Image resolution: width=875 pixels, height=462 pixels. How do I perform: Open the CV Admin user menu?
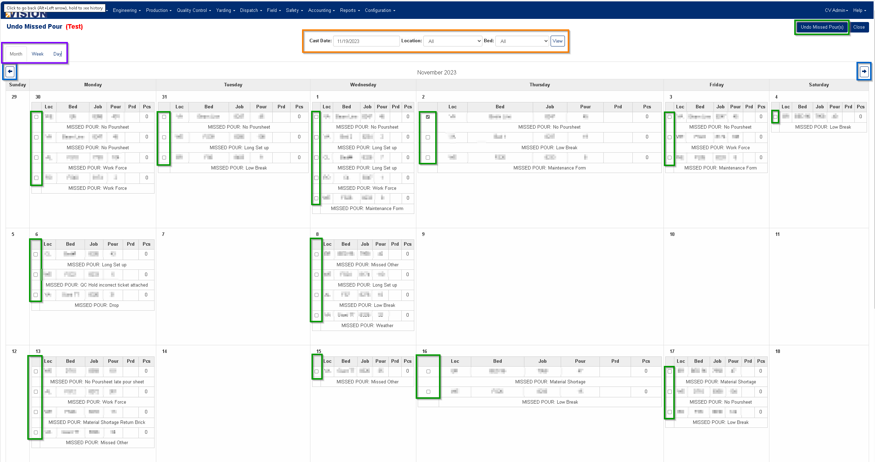click(836, 10)
